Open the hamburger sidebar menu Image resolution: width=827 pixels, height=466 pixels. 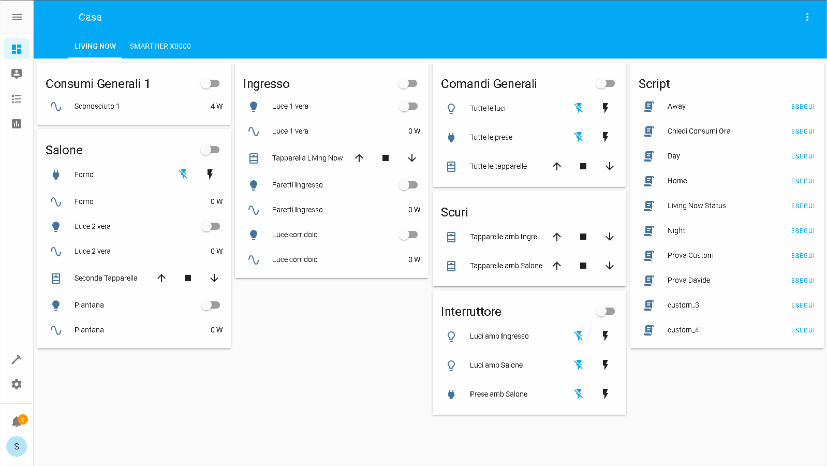tap(17, 17)
